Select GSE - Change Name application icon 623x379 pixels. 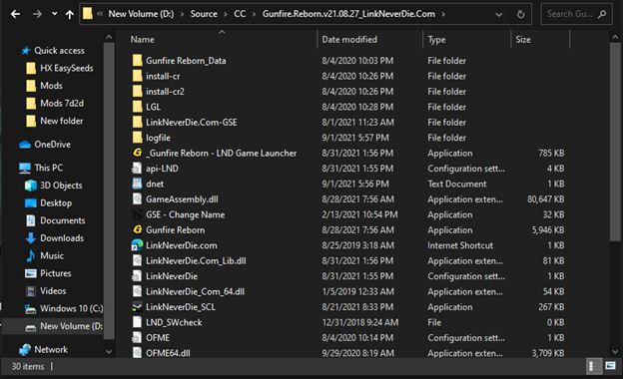pyautogui.click(x=137, y=214)
